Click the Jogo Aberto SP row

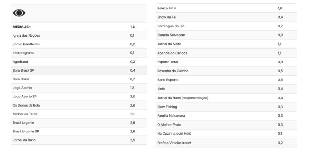point(79,97)
